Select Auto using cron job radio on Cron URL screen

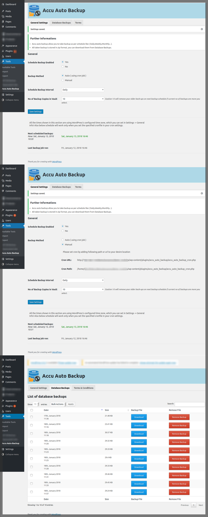63,240
